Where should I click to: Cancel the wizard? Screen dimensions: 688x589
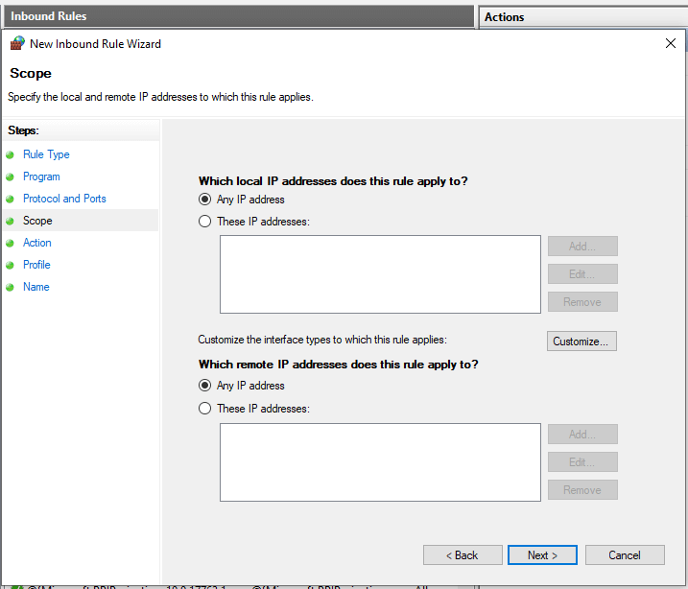[625, 554]
